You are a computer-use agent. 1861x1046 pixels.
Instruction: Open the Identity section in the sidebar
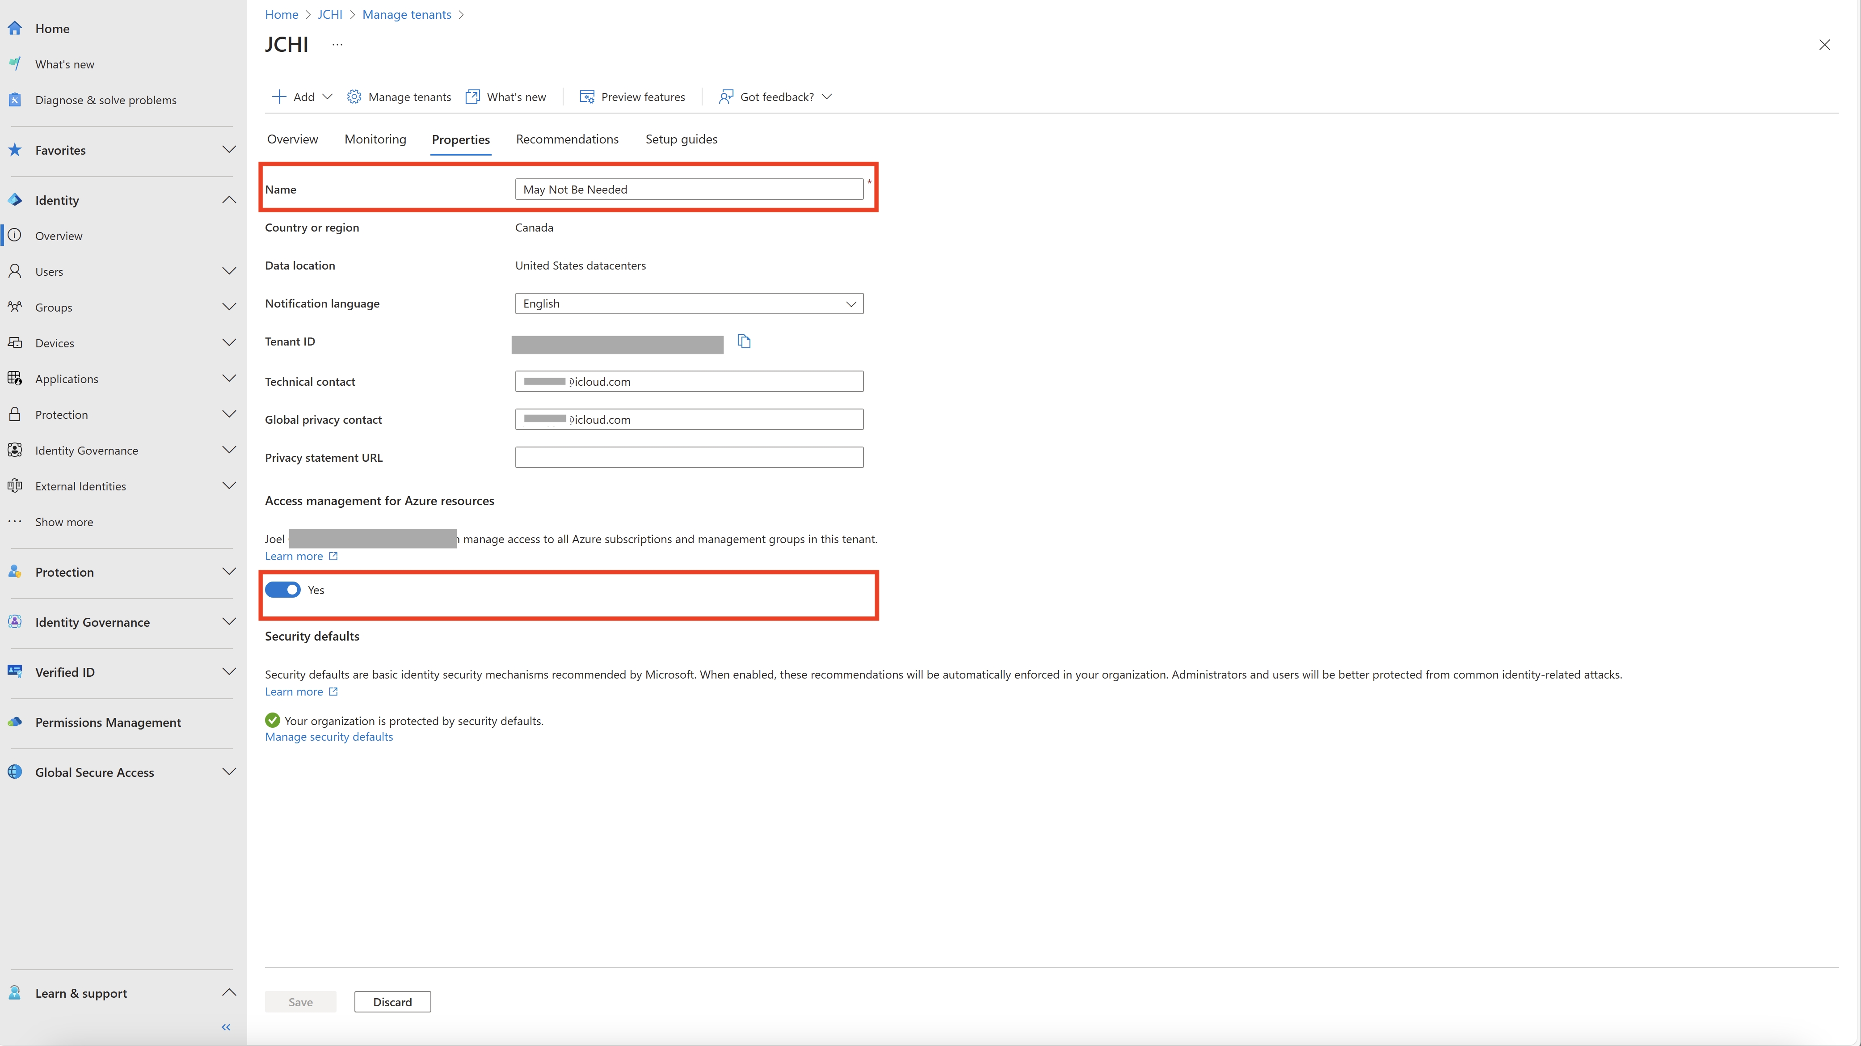58,200
